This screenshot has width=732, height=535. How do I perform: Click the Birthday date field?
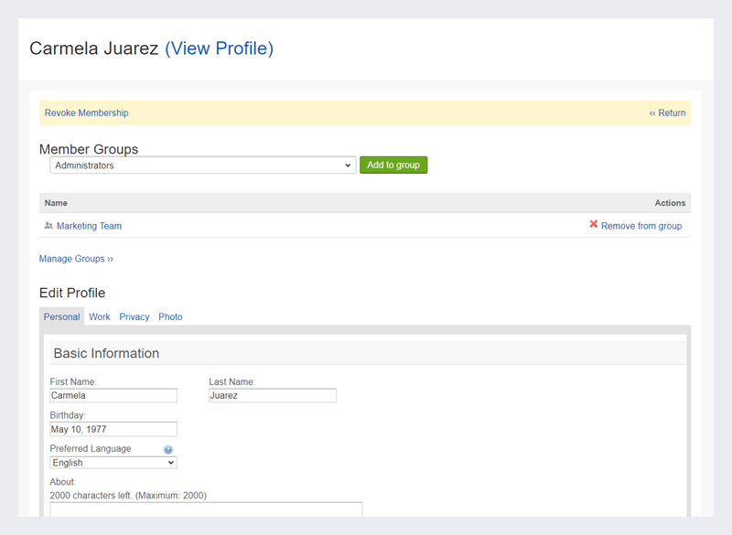113,429
